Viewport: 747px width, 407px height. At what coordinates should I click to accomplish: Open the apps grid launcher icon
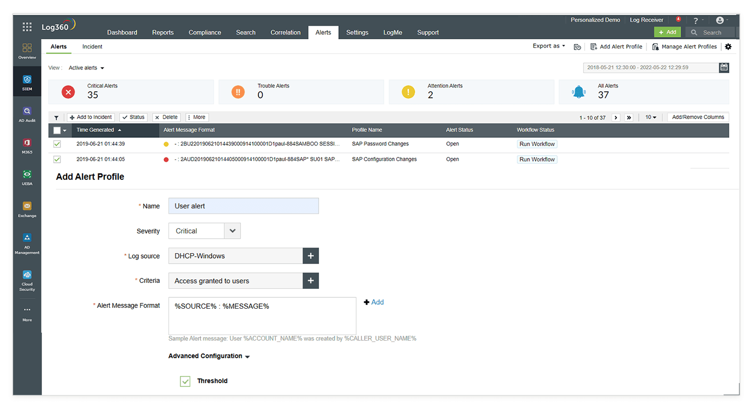click(x=27, y=27)
